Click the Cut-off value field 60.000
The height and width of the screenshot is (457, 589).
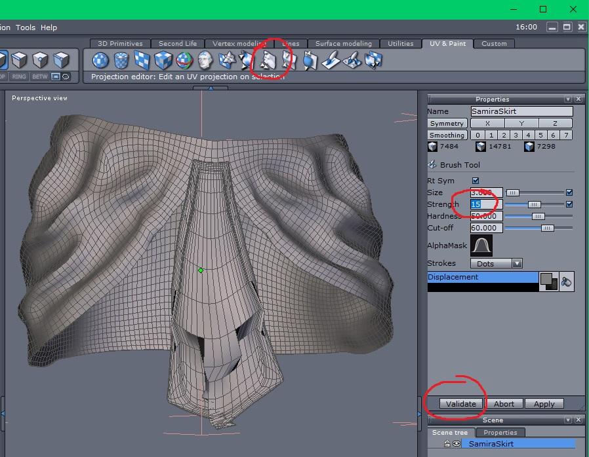pyautogui.click(x=487, y=228)
